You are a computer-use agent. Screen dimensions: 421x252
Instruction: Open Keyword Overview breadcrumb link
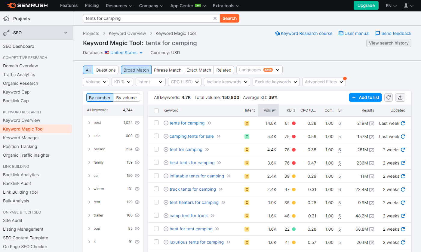point(128,33)
